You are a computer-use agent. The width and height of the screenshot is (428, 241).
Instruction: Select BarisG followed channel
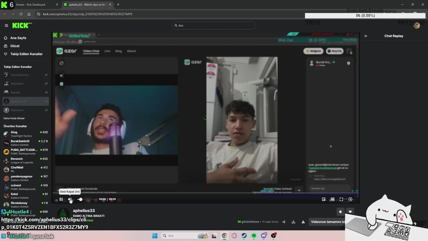(x=25, y=92)
